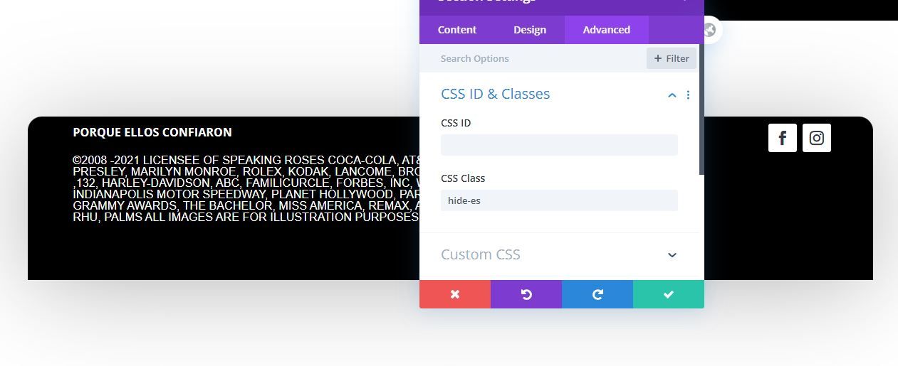The width and height of the screenshot is (898, 366).
Task: Open the Facebook social icon in footer
Action: coord(782,138)
